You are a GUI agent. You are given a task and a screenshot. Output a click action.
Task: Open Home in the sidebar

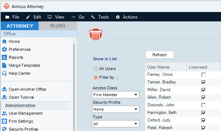point(14,41)
